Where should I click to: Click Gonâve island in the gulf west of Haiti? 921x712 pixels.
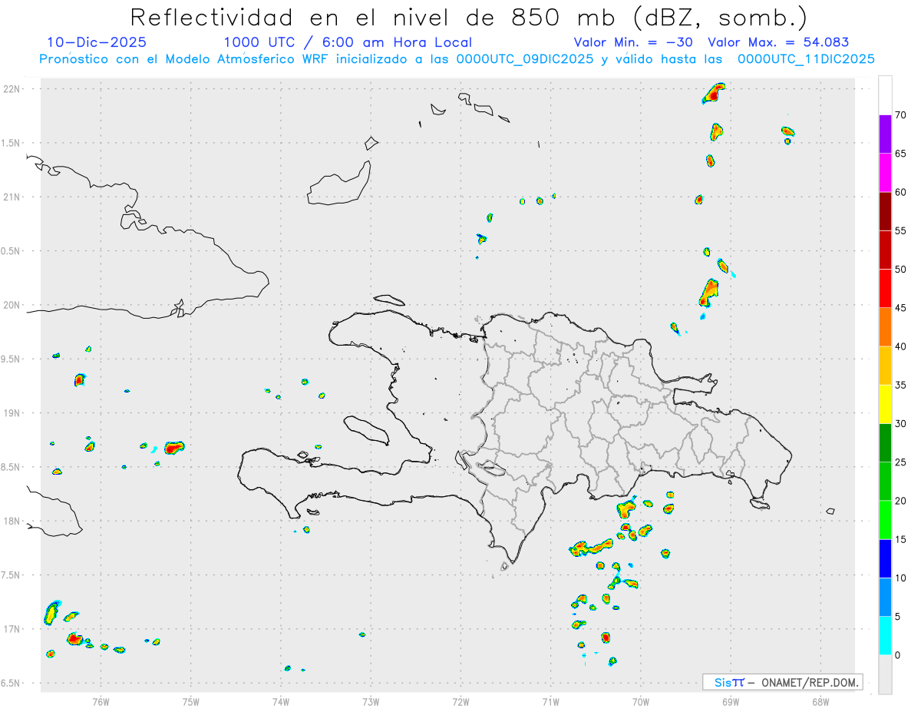[365, 430]
